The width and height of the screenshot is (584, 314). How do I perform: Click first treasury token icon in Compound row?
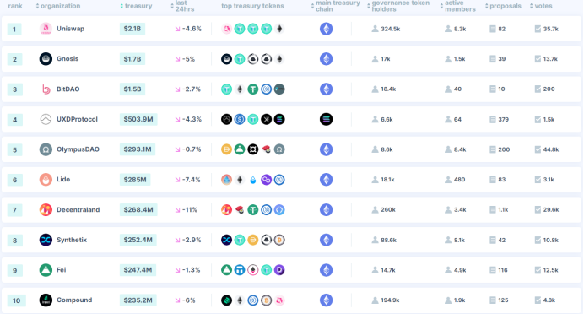226,300
